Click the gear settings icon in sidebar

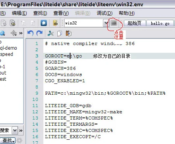coord(3,33)
